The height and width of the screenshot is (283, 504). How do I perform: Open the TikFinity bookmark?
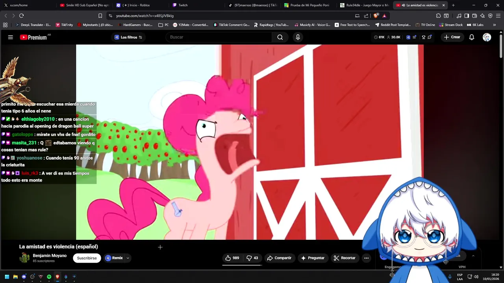tap(64, 25)
